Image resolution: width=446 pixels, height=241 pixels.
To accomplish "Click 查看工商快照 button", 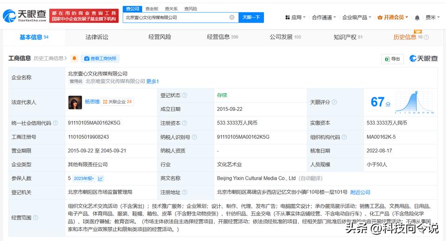I will click(100, 58).
